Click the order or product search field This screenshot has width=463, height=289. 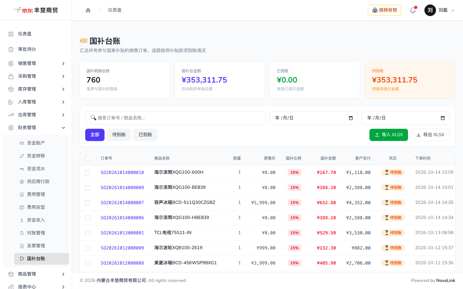tap(175, 118)
